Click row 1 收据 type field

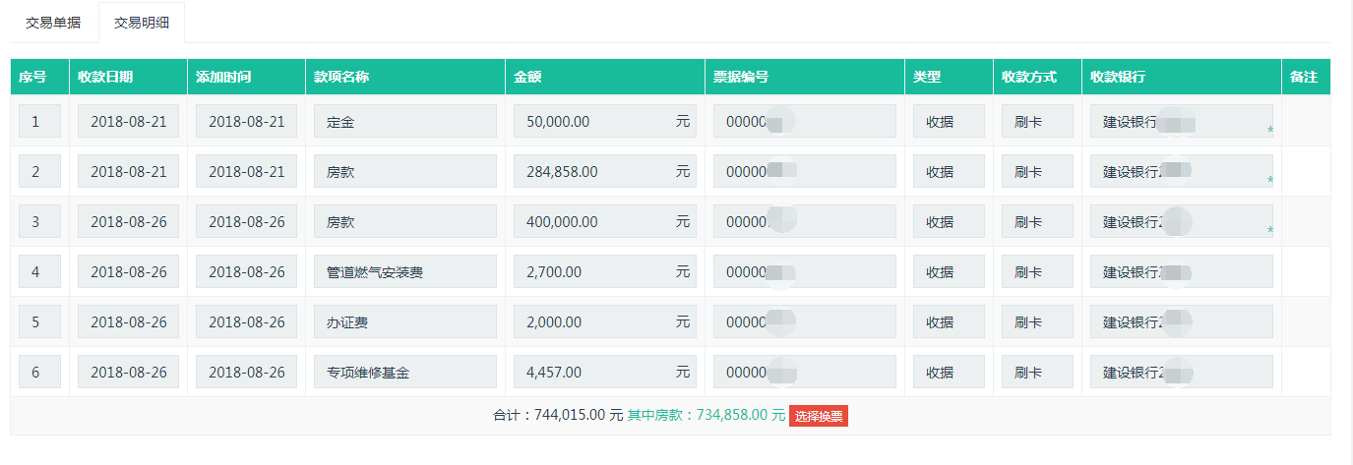[948, 122]
